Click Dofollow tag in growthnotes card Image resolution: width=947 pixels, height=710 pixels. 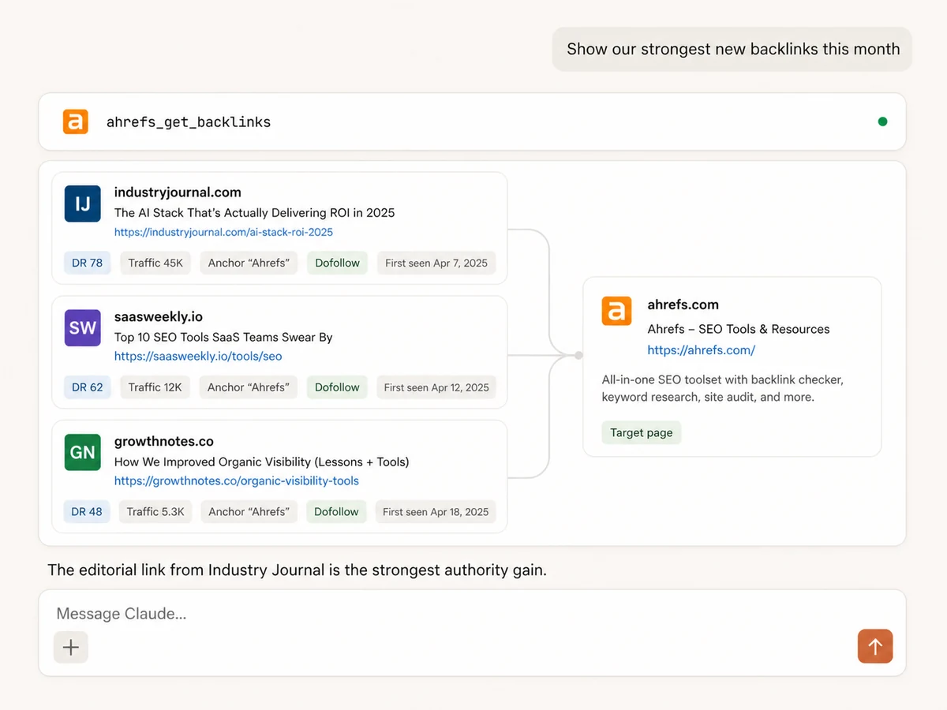pos(336,511)
